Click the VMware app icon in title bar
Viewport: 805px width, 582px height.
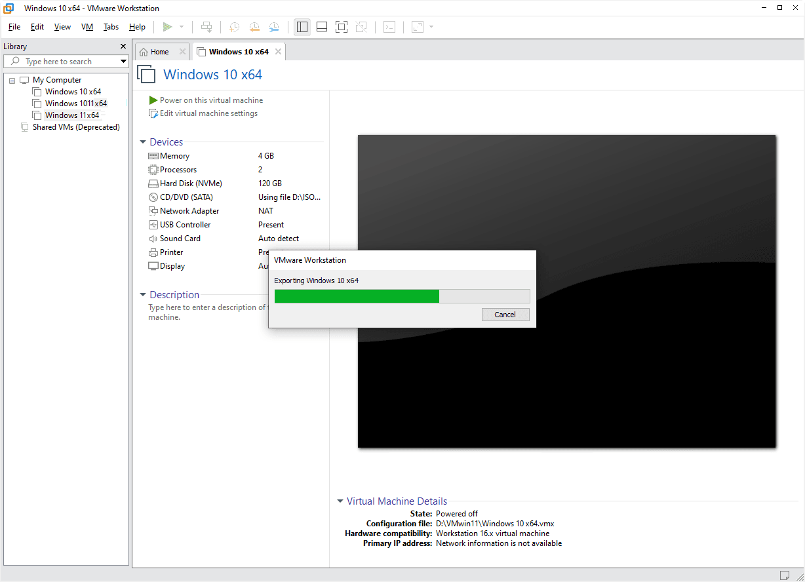(x=9, y=9)
